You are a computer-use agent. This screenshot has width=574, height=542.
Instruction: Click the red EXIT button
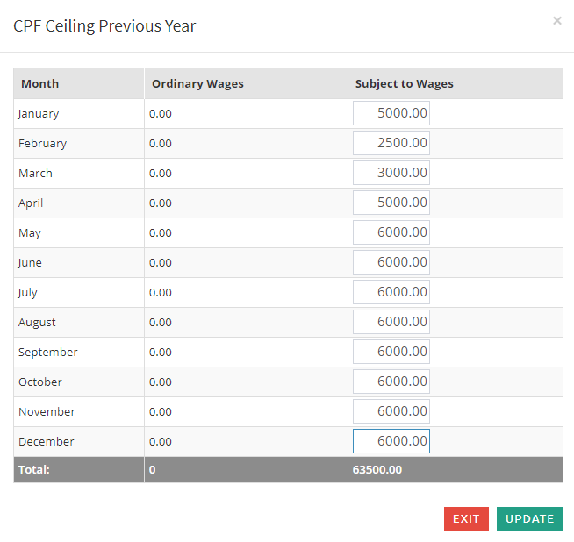[465, 518]
